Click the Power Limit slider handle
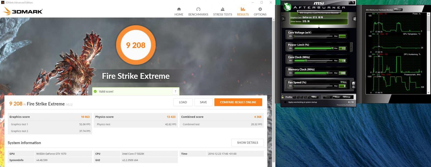This screenshot has height=167, width=431. coord(332,48)
